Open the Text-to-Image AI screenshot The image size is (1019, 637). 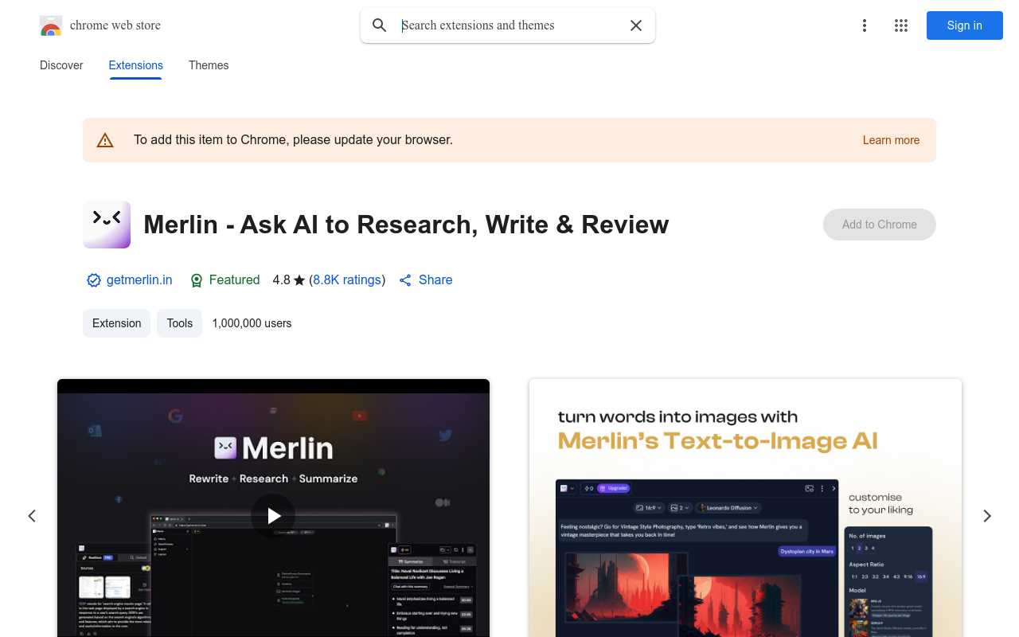[745, 508]
